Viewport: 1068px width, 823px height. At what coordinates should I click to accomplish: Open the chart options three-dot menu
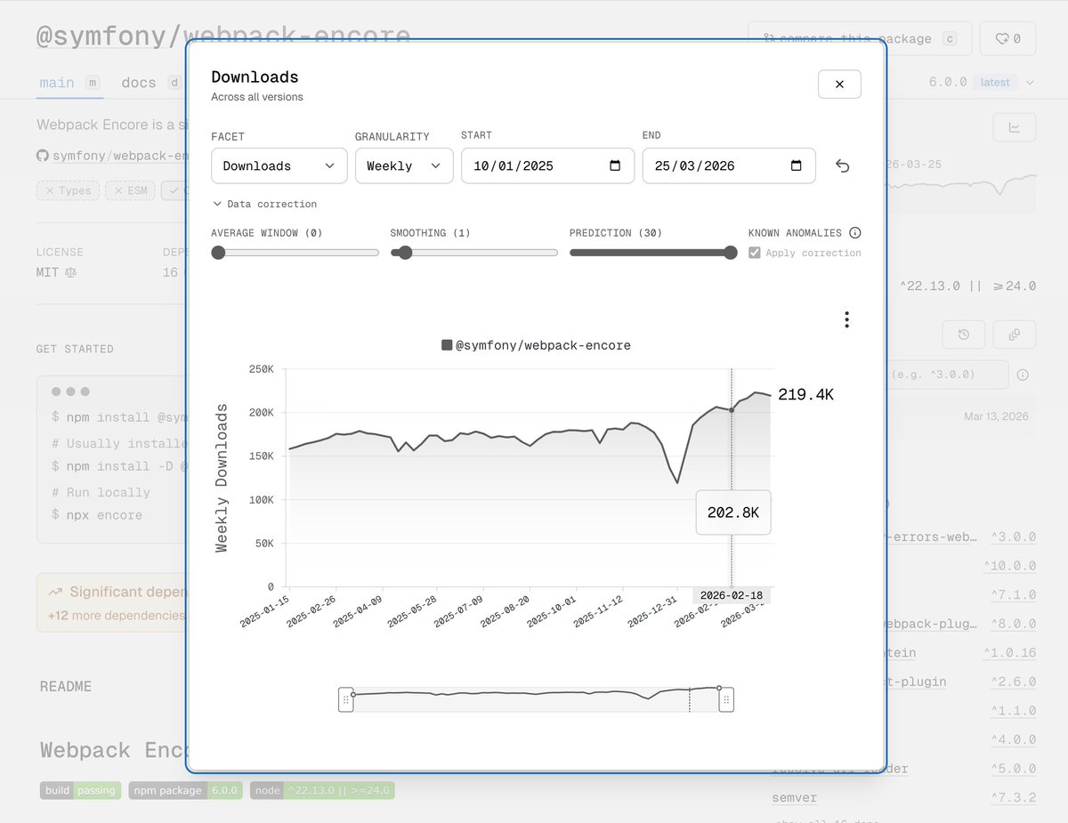click(x=846, y=319)
